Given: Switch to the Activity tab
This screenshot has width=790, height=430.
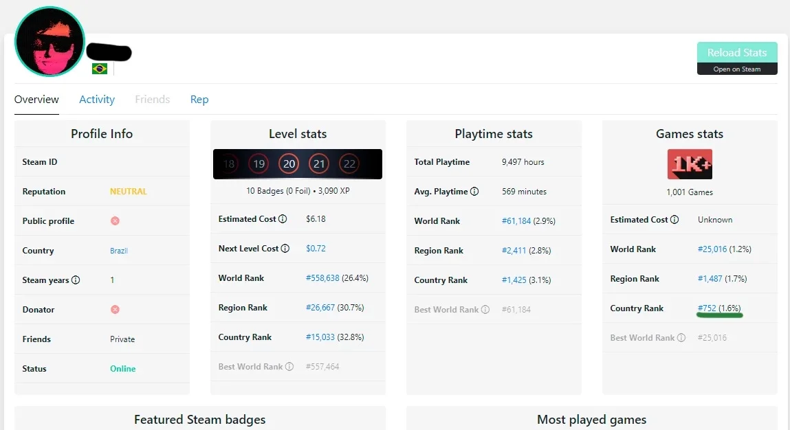Looking at the screenshot, I should pyautogui.click(x=97, y=99).
